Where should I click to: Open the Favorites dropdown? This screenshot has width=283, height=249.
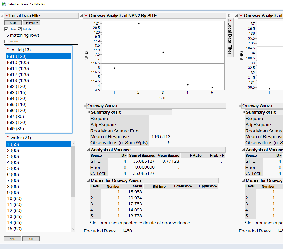click(32, 23)
